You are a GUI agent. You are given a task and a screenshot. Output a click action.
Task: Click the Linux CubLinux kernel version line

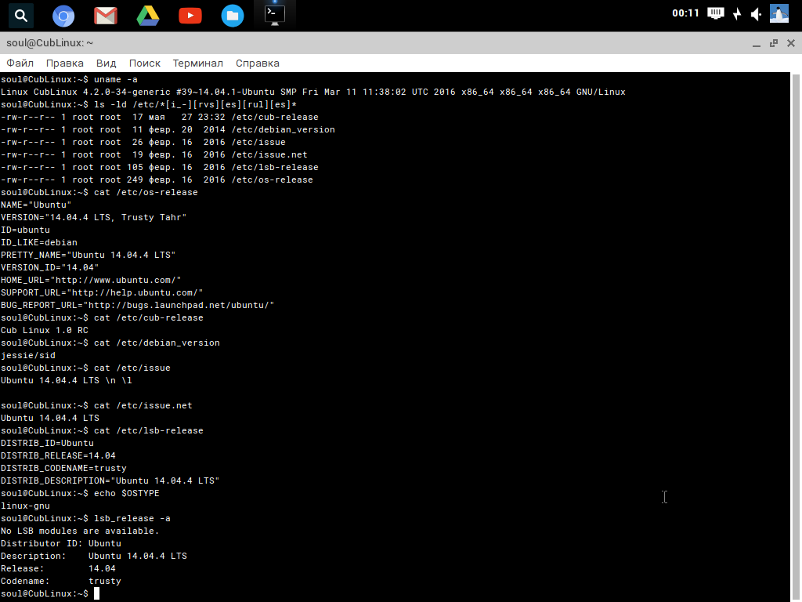[313, 92]
